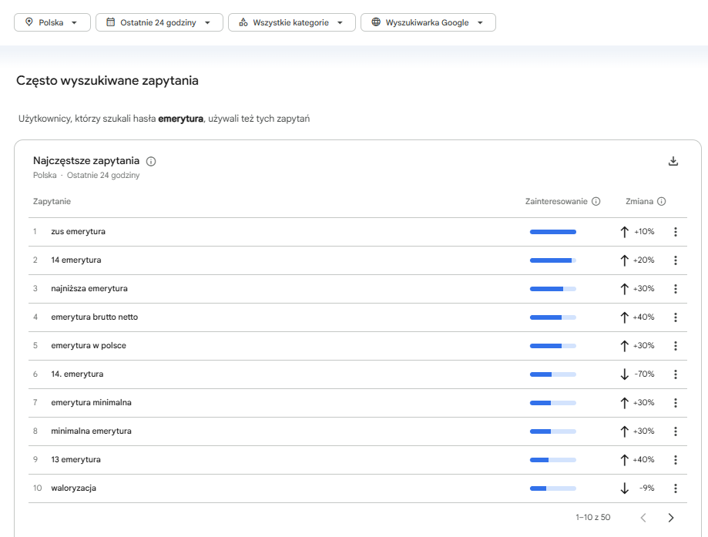Screen dimensions: 708x537
Task: Click the Zainteresowanie column header text
Action: pos(556,201)
